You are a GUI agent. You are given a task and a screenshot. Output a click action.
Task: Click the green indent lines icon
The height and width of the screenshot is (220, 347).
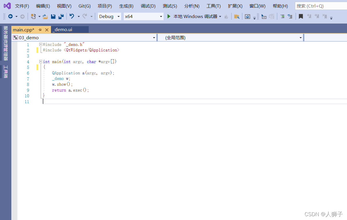click(282, 16)
